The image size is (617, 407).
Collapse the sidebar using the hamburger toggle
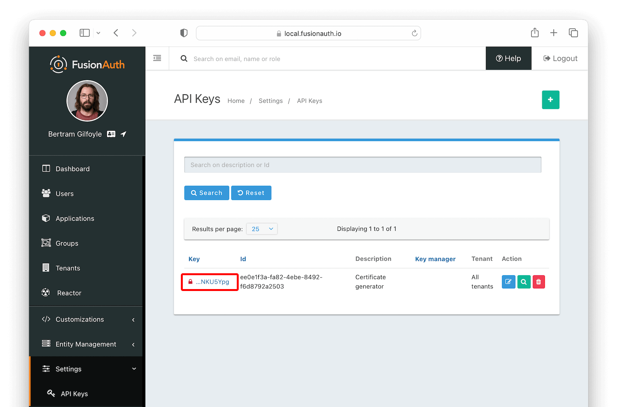157,58
